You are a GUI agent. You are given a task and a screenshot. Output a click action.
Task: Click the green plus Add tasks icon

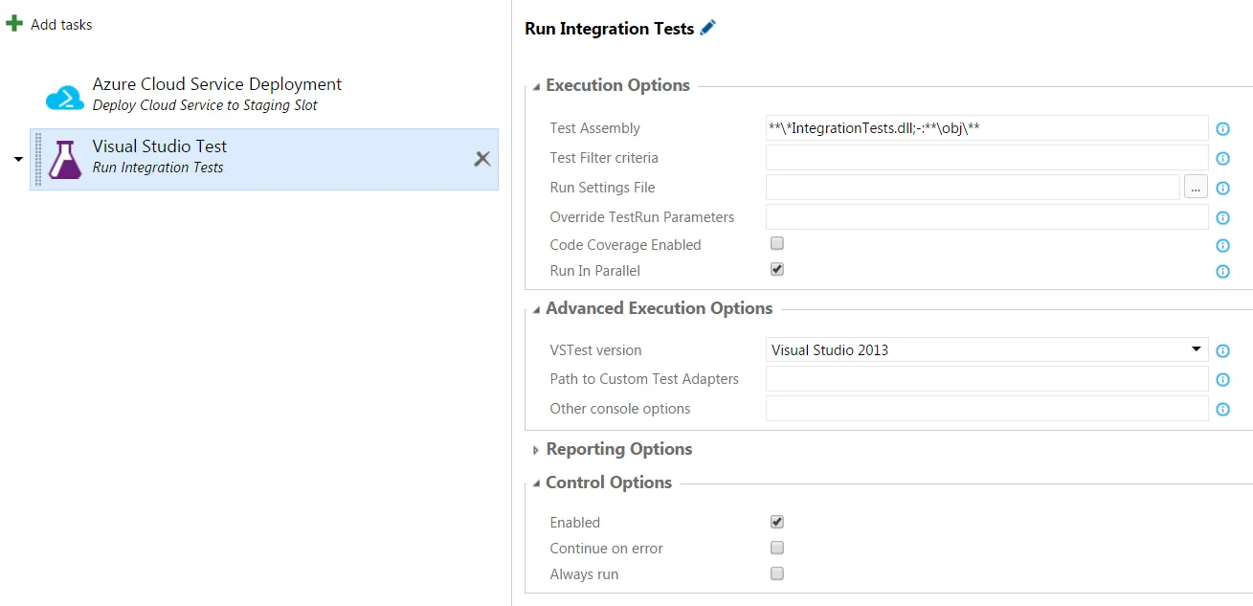14,24
